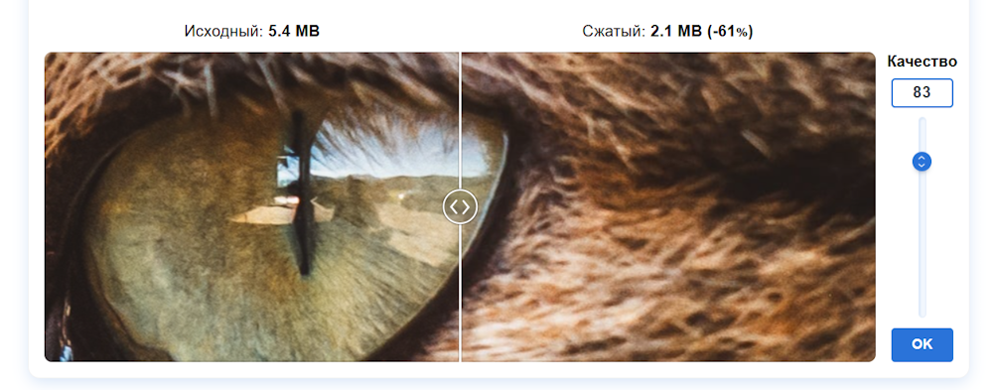993x390 pixels.
Task: Select the original side of the preview
Action: (251, 207)
